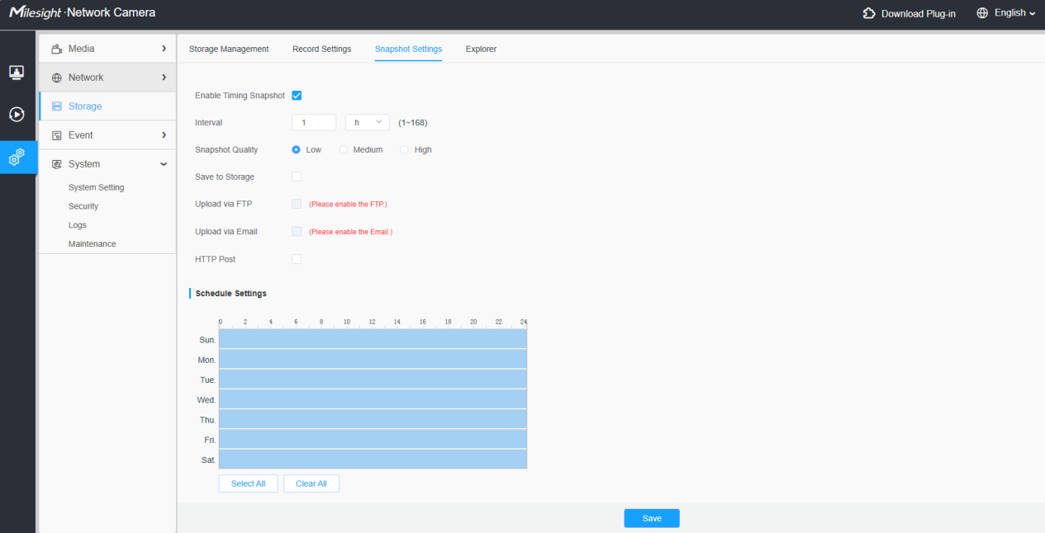This screenshot has width=1045, height=533.
Task: Switch to the Storage Management tab
Action: coord(229,49)
